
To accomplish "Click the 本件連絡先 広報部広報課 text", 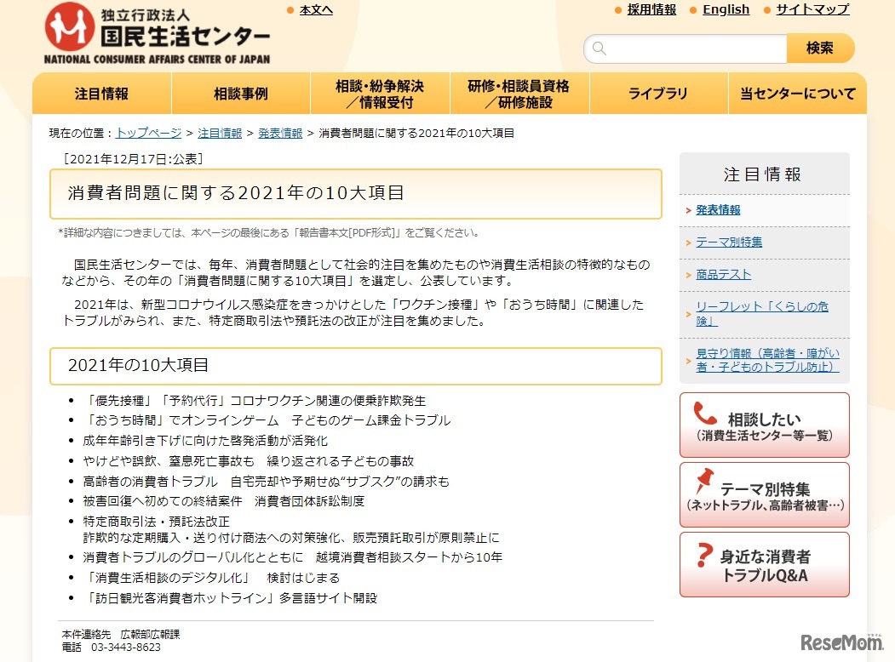I will point(121,634).
